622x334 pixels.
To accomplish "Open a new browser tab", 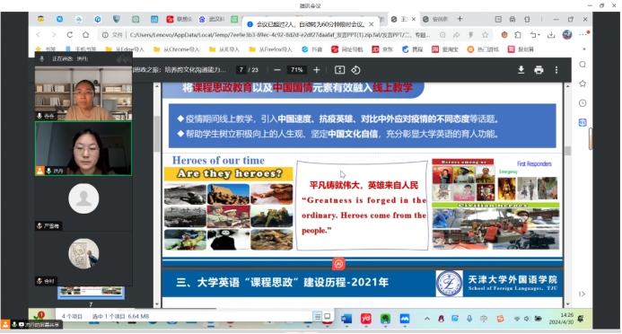I will click(x=460, y=19).
